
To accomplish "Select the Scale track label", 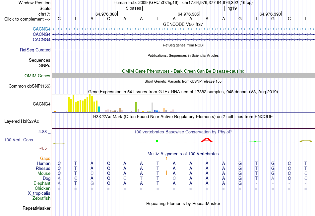I will pyautogui.click(x=45, y=8).
